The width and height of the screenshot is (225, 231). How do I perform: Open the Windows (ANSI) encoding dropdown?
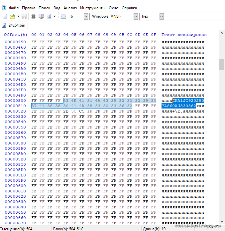(135, 16)
